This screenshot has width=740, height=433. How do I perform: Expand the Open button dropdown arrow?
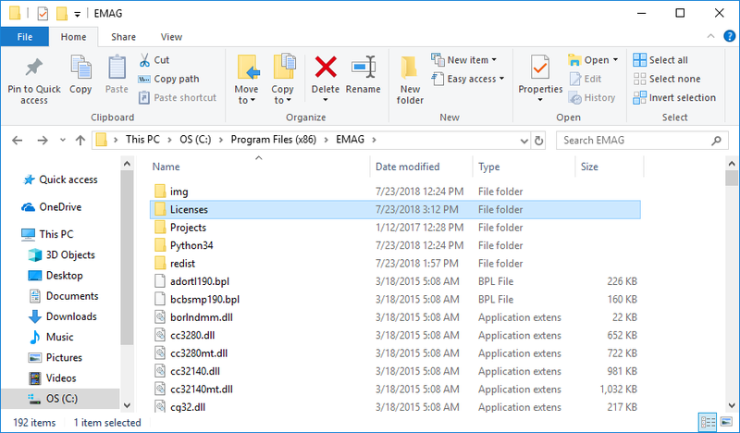(x=615, y=60)
